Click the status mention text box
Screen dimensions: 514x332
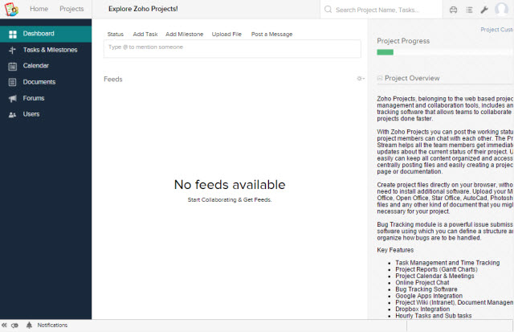coord(232,49)
